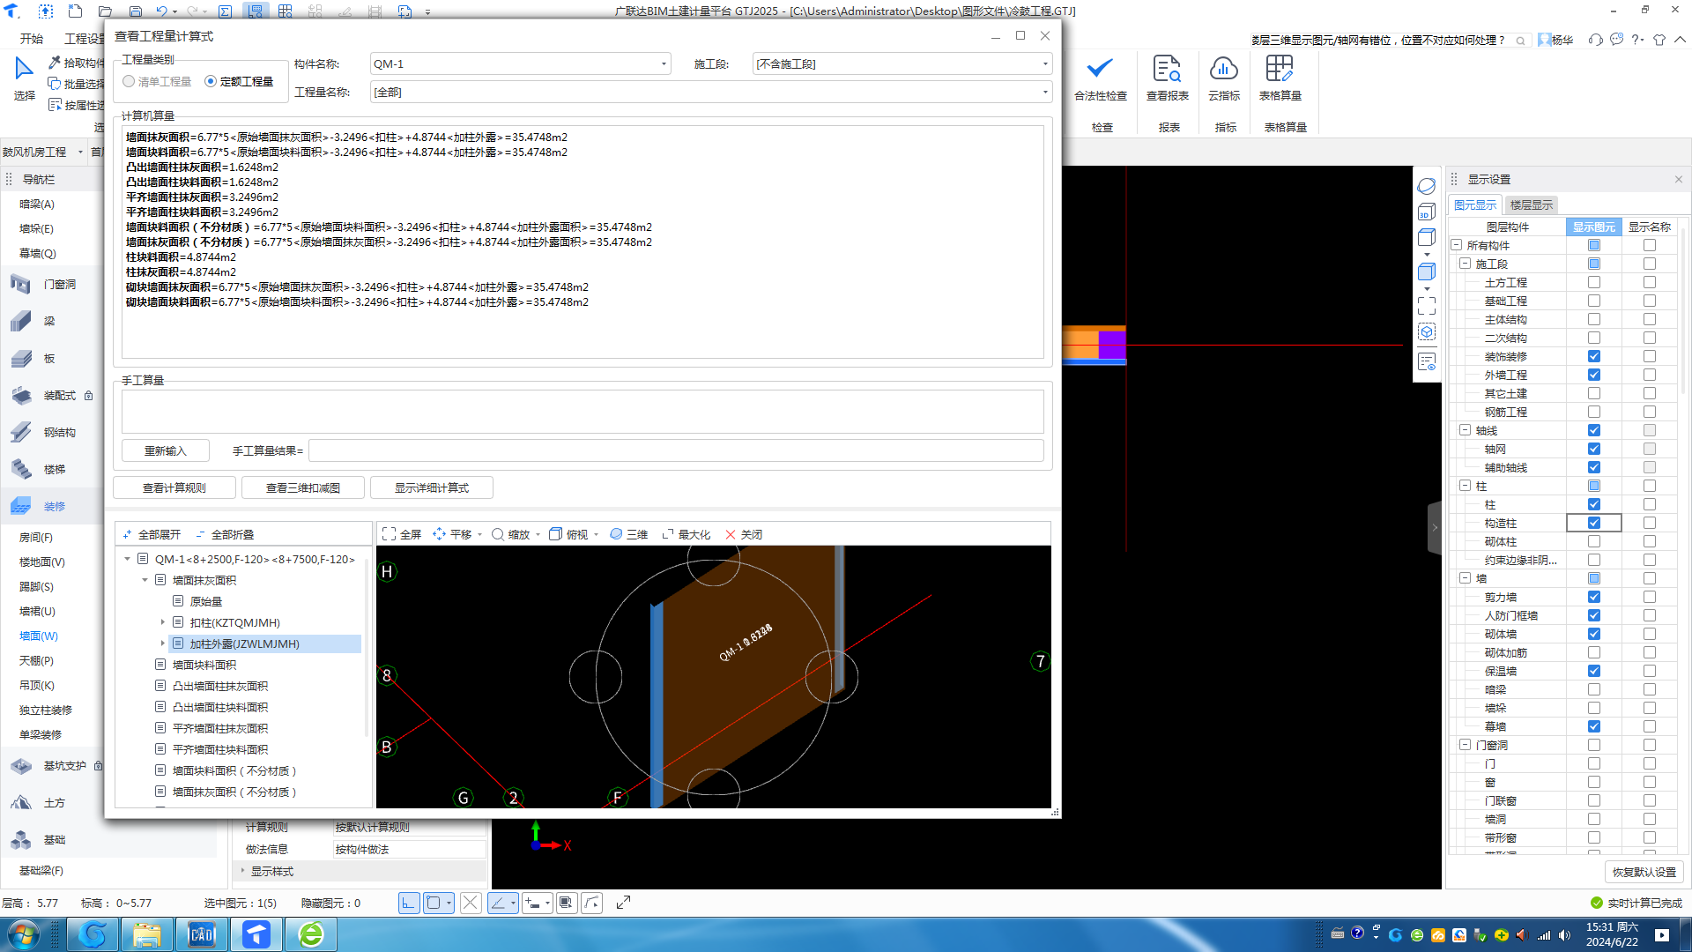Collapse 墙面抹灰面积 tree node

click(x=145, y=580)
